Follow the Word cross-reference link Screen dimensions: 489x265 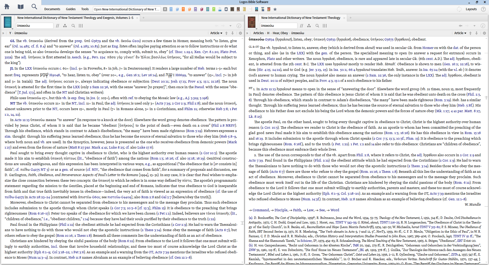[335, 210]
